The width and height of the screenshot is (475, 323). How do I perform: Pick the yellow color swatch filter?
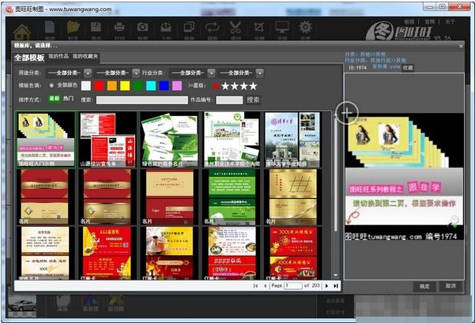(x=125, y=85)
